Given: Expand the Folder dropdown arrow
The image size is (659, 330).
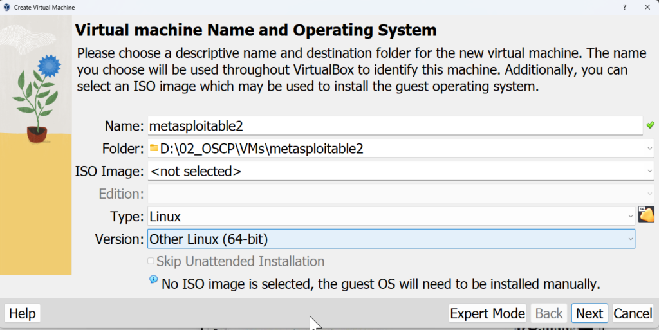Looking at the screenshot, I should click(649, 149).
